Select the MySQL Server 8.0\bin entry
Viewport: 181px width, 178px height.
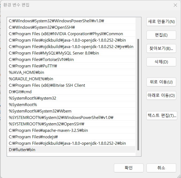71,53
